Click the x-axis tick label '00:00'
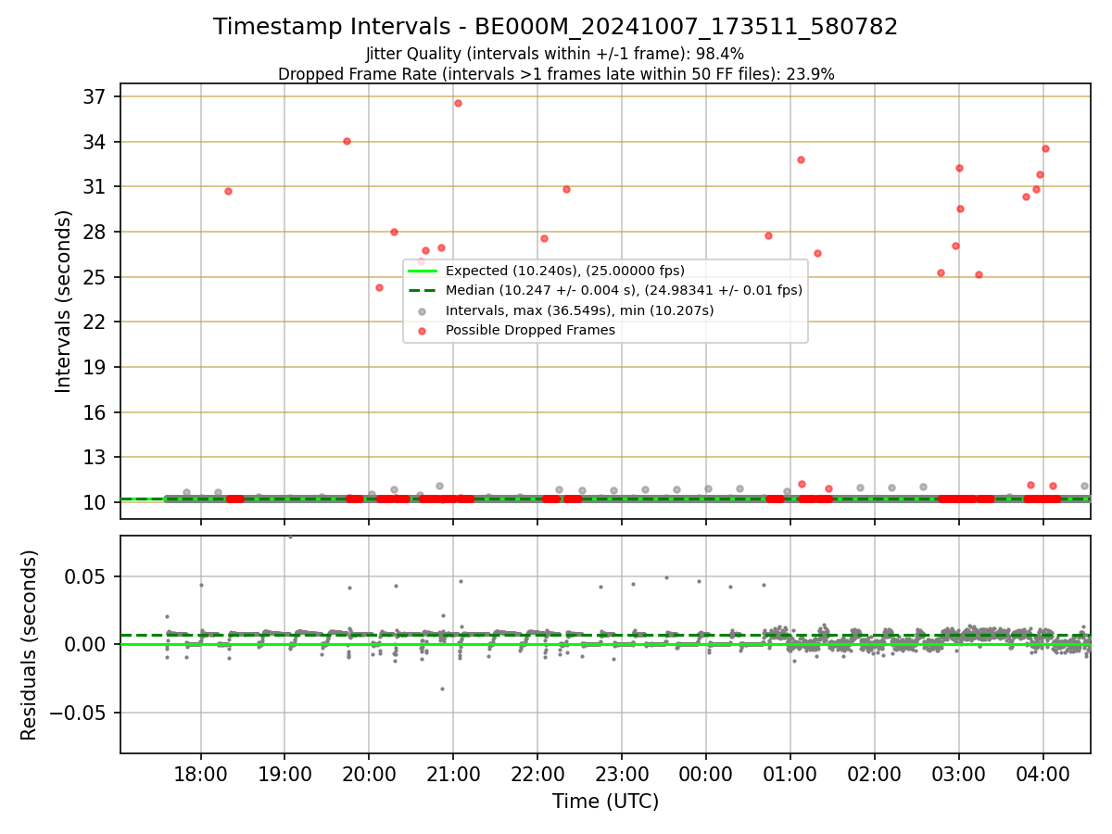The height and width of the screenshot is (834, 1112). (x=706, y=773)
